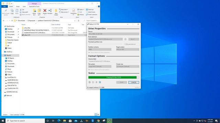Image resolution: width=220 pixels, height=123 pixels.
Task: Click the Back arrow in Explorer
Action: click(x=3, y=20)
